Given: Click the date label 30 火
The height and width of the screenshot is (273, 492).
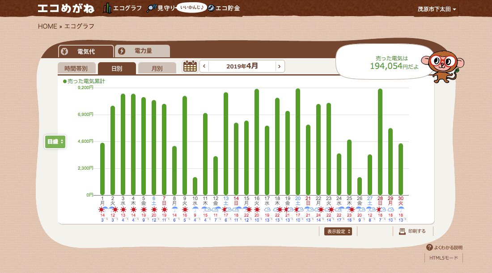Looking at the screenshot, I should 401,201.
